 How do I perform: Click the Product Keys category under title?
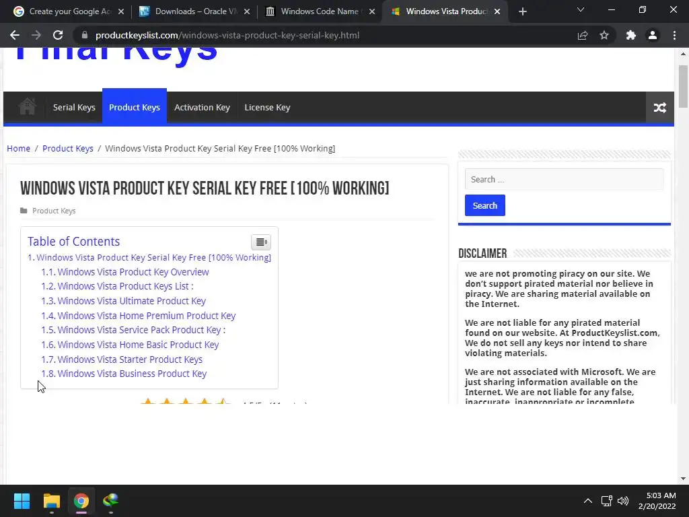click(x=54, y=211)
